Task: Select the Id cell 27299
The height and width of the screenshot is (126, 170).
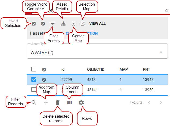Action: (x=66, y=80)
